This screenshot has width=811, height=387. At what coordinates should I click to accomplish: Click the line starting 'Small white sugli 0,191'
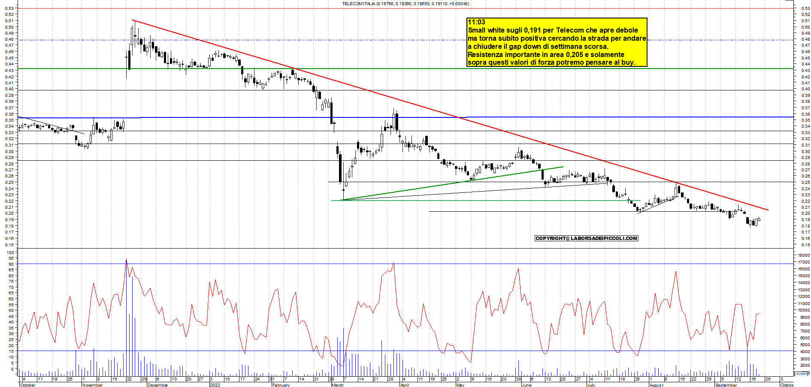(553, 30)
